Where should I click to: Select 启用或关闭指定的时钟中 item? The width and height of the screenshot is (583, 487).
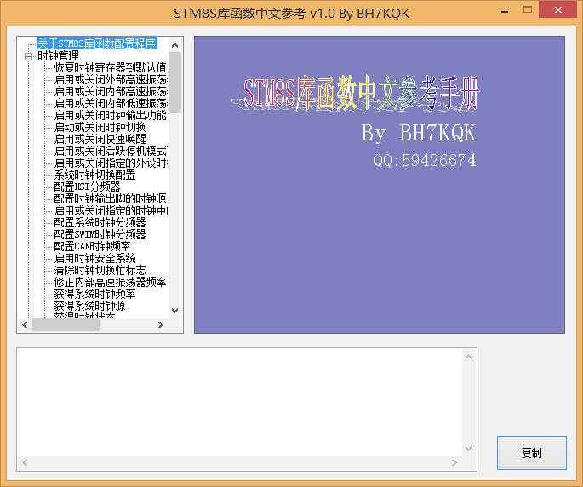click(x=111, y=210)
